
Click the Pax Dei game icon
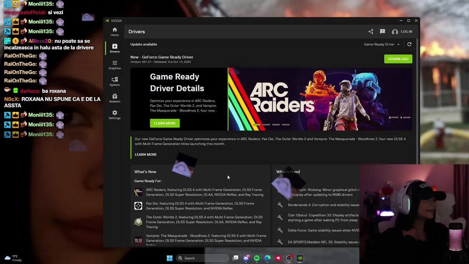coord(138,206)
